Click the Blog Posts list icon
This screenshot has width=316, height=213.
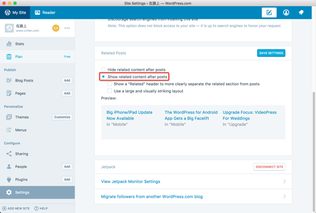[9, 80]
